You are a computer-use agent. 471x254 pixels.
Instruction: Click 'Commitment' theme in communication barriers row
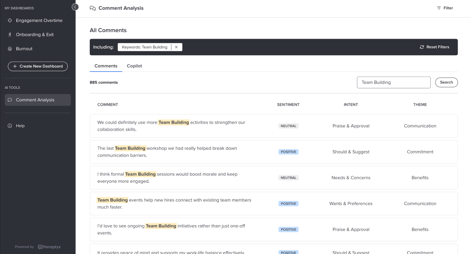(x=420, y=152)
